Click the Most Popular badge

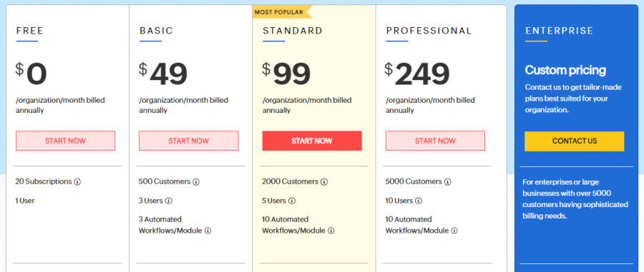click(282, 12)
